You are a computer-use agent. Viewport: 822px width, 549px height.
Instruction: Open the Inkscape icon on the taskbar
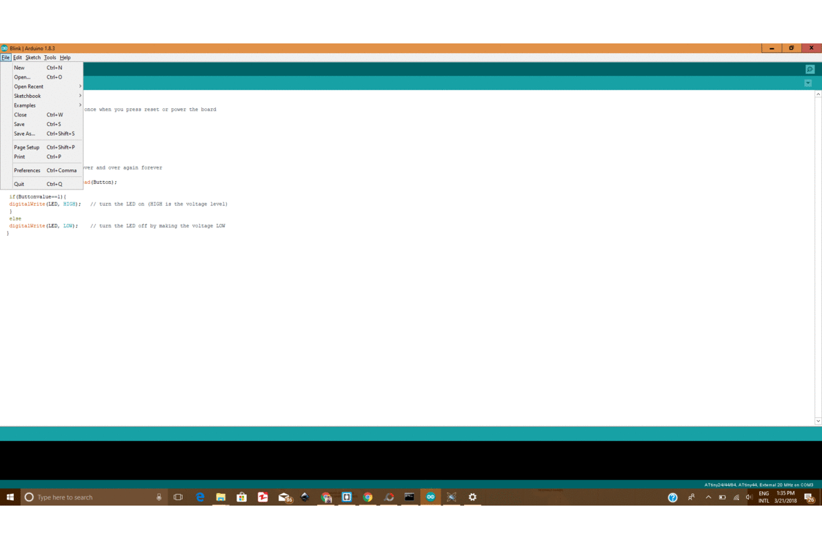pos(305,497)
